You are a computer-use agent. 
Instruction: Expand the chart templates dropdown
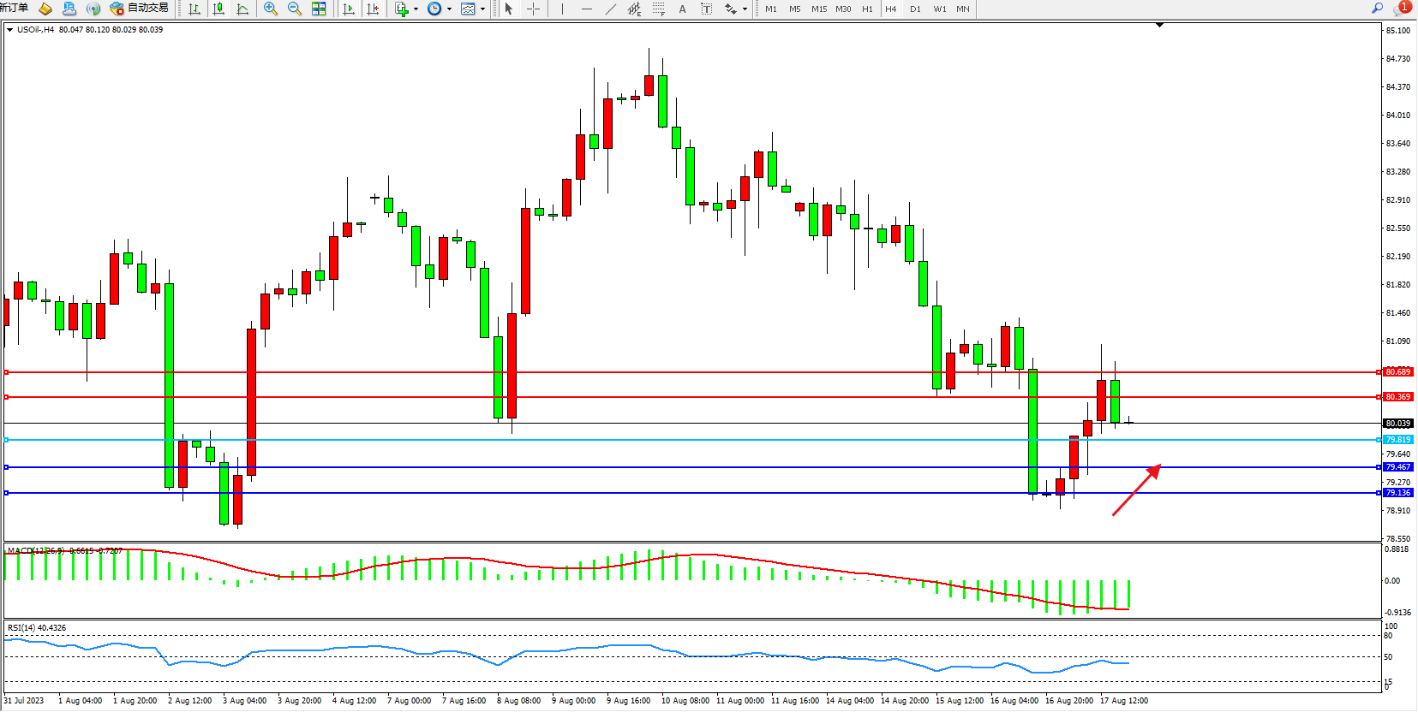(x=482, y=9)
